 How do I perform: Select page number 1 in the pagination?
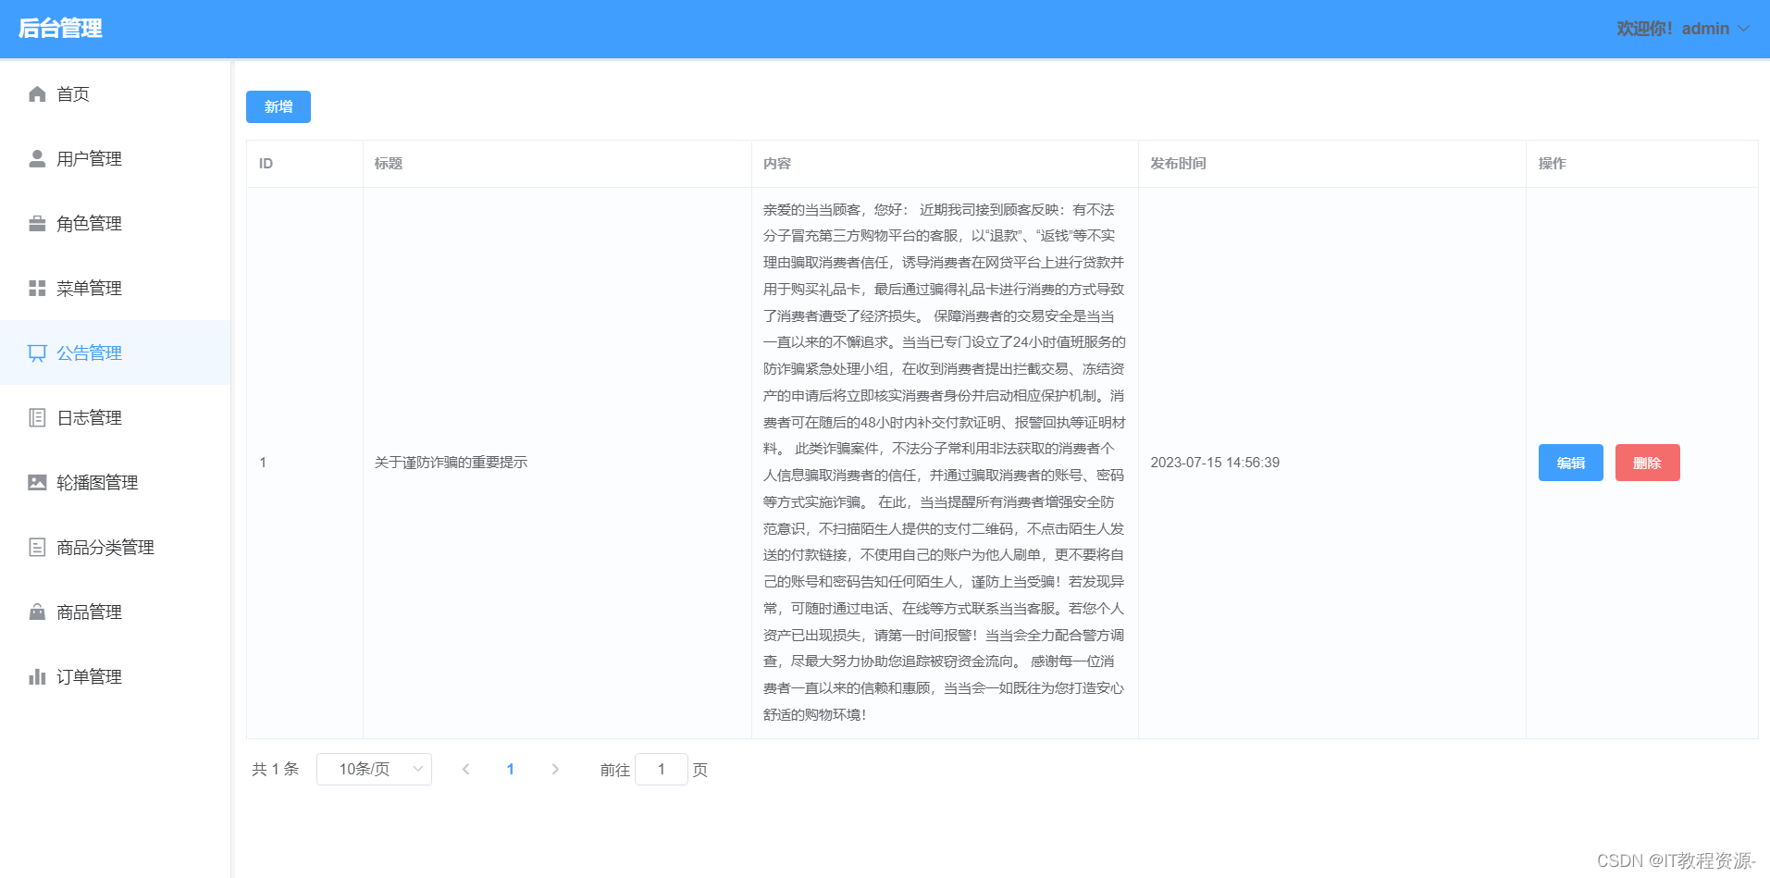(510, 769)
